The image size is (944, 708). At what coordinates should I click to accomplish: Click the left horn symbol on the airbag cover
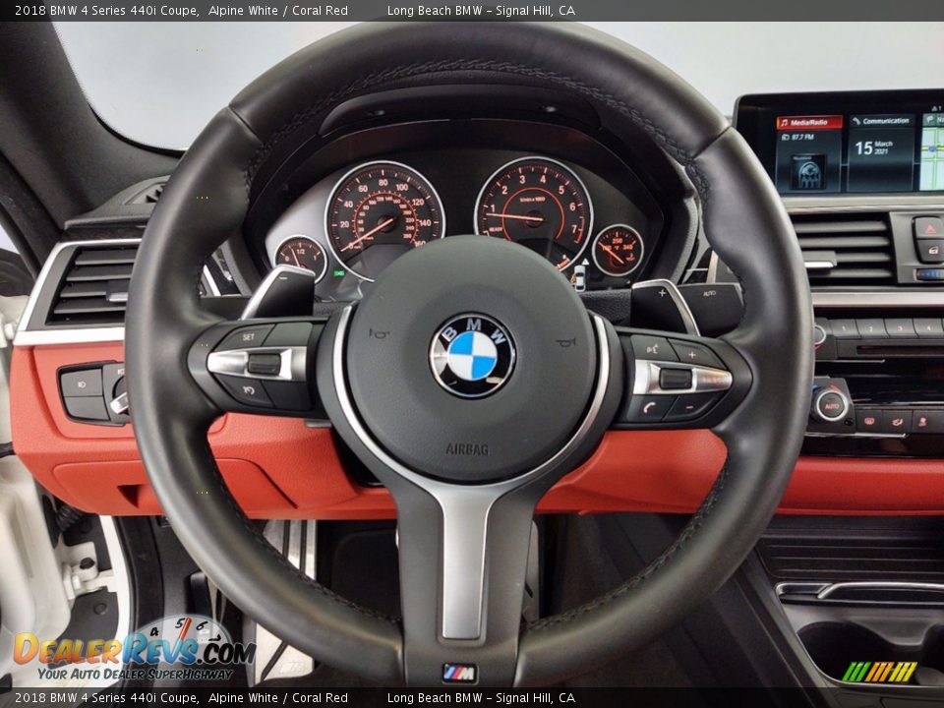(x=380, y=331)
